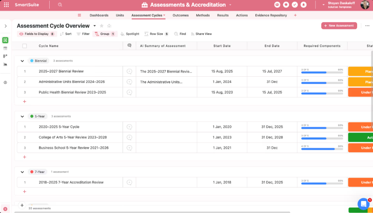Click the view sharing people icon beside title
This screenshot has width=373, height=213.
pos(109,26)
